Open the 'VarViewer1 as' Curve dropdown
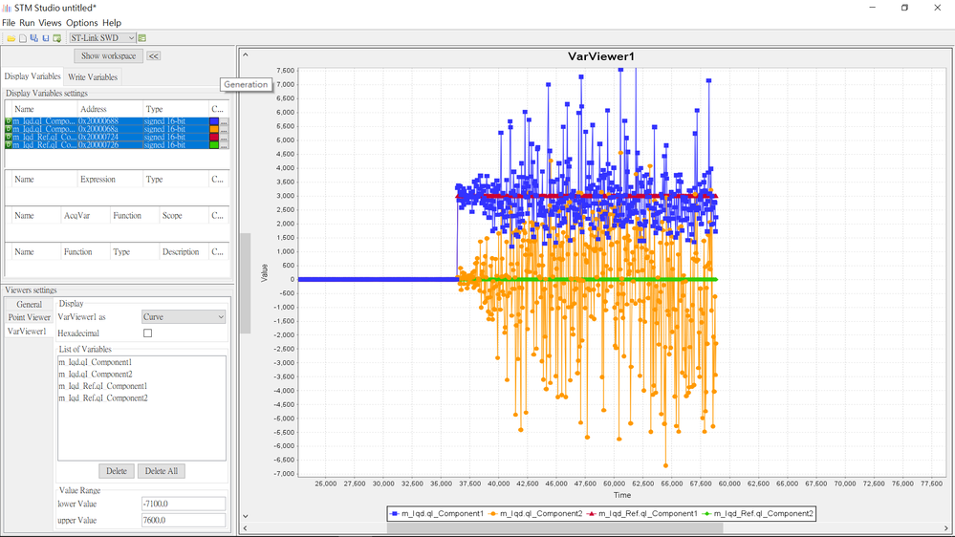 [x=184, y=316]
